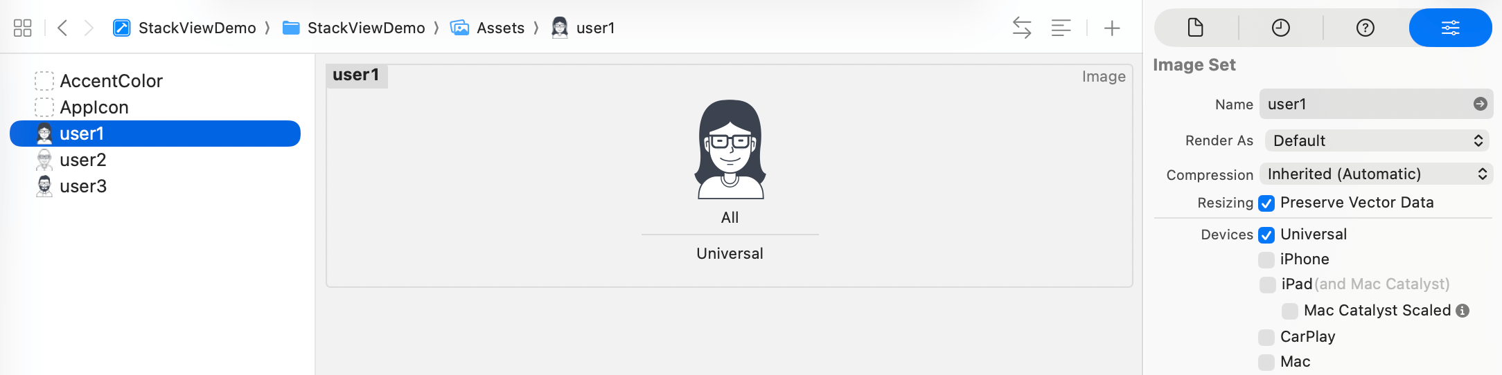Open the Quick Help inspector
The height and width of the screenshot is (375, 1502).
click(x=1365, y=28)
